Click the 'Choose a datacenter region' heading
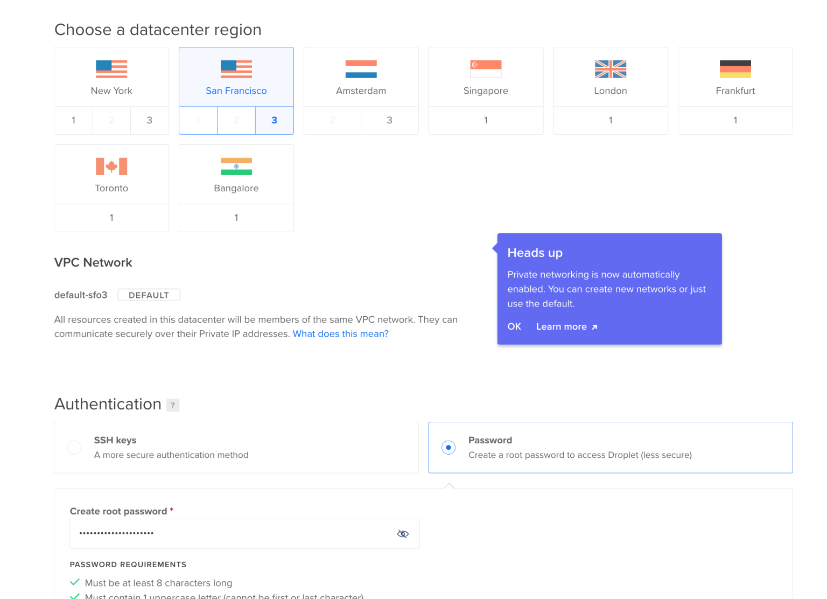 (158, 30)
